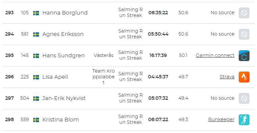
Task: Click rank number 293
Action: (9, 13)
